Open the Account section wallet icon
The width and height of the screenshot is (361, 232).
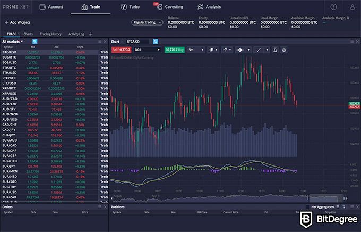(x=42, y=7)
